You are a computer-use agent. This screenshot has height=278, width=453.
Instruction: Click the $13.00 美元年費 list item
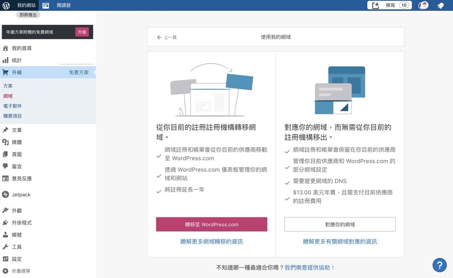point(343,197)
